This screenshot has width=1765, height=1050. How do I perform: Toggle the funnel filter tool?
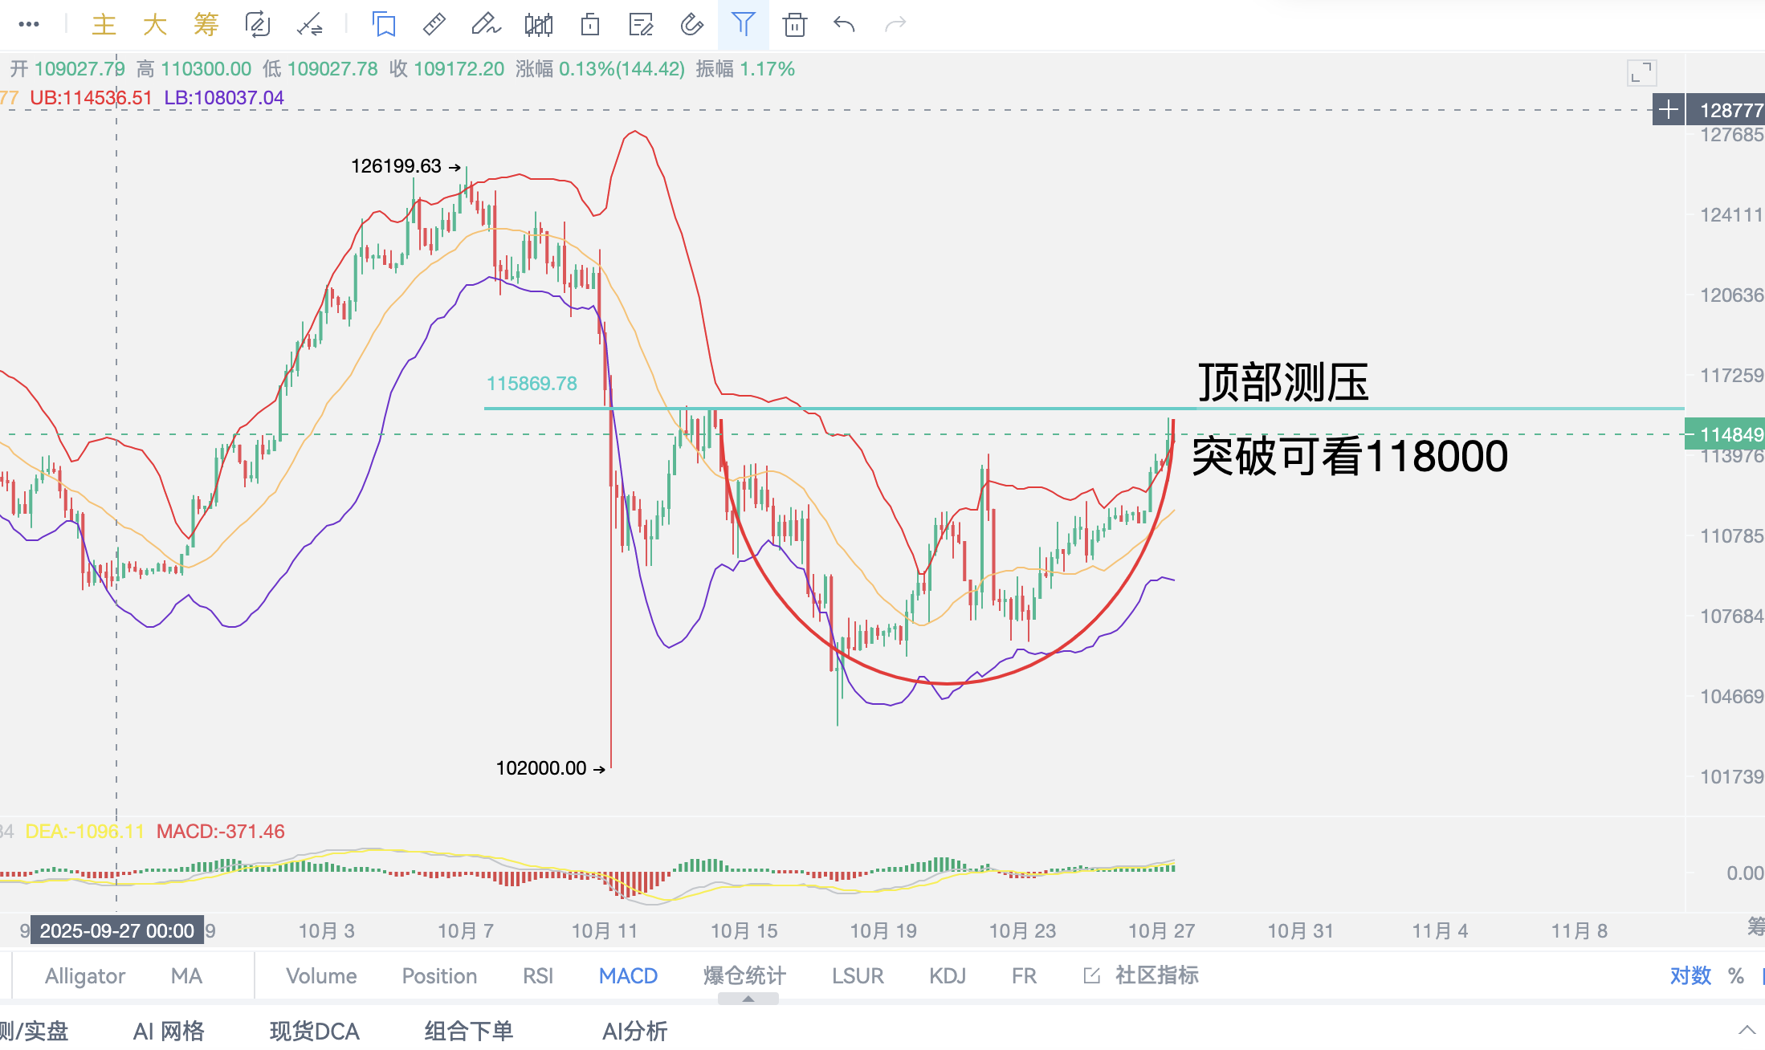tap(744, 25)
